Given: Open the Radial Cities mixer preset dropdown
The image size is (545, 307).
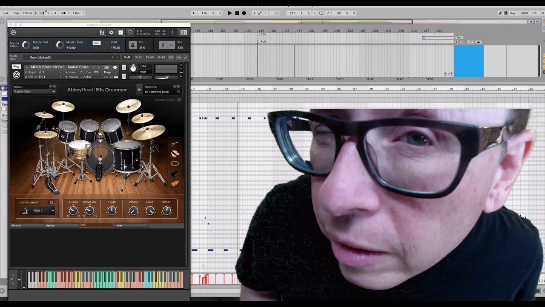Looking at the screenshot, I should coord(34,92).
